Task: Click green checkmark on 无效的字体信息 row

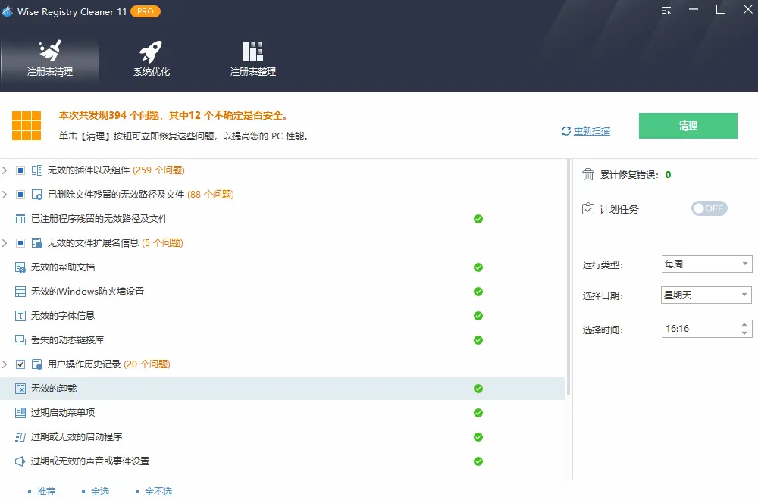Action: tap(478, 316)
